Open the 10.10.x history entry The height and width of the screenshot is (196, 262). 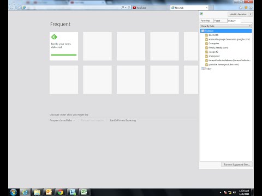point(213,35)
